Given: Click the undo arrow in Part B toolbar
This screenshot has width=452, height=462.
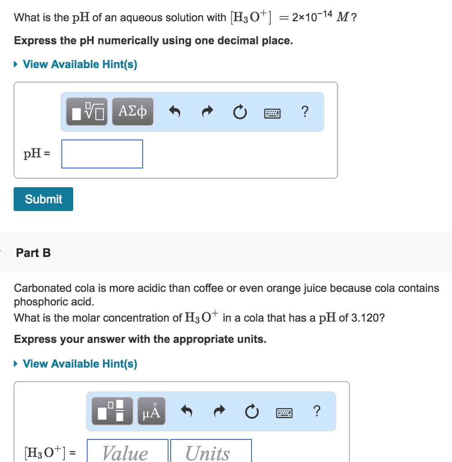Looking at the screenshot, I should (x=186, y=411).
